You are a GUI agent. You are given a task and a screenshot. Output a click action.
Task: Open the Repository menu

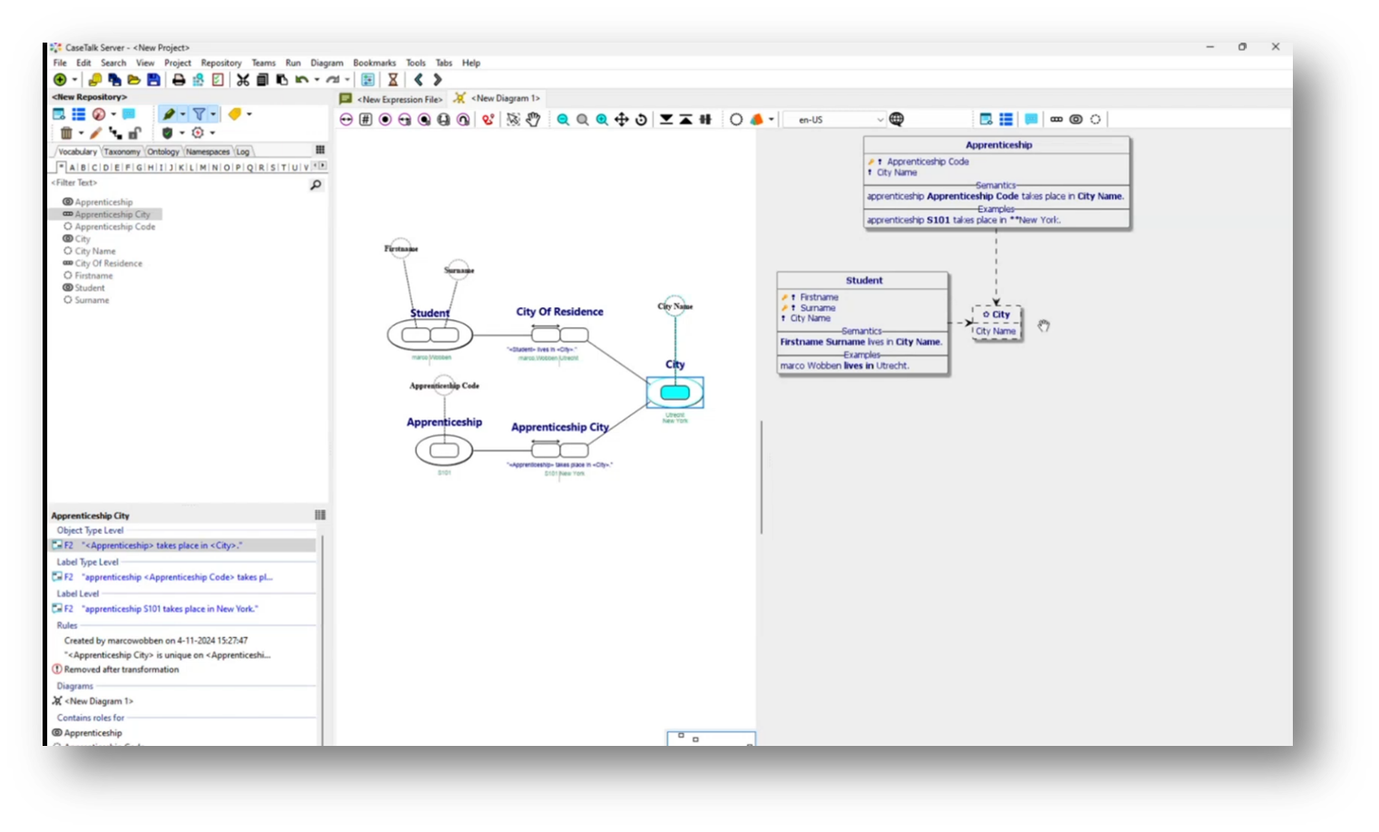click(221, 63)
